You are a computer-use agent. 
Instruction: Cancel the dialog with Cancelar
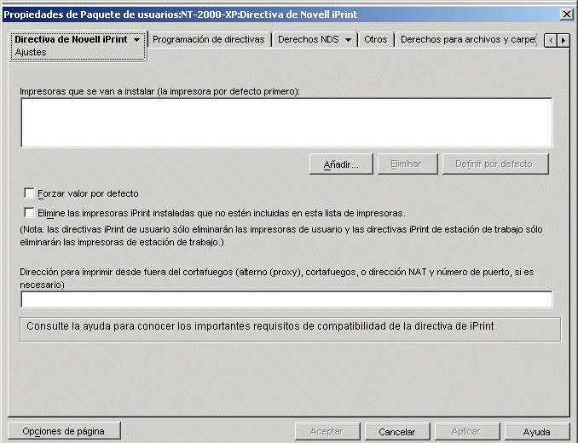pos(397,431)
